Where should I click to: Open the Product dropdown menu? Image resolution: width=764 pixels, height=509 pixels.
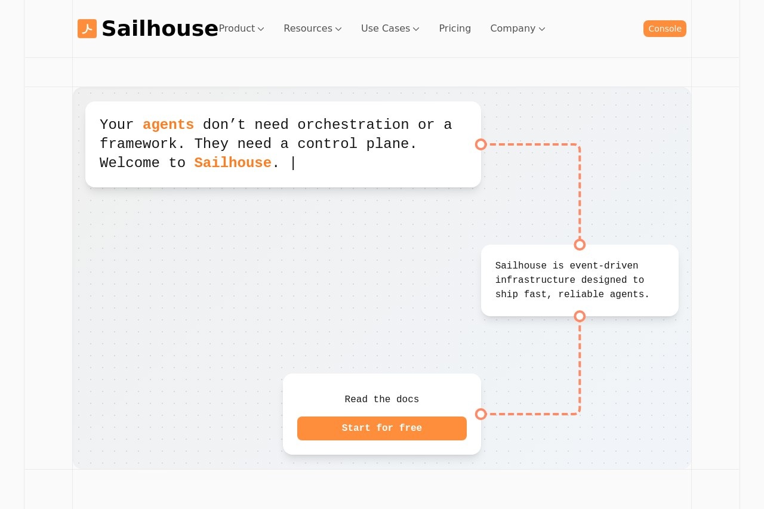click(241, 29)
